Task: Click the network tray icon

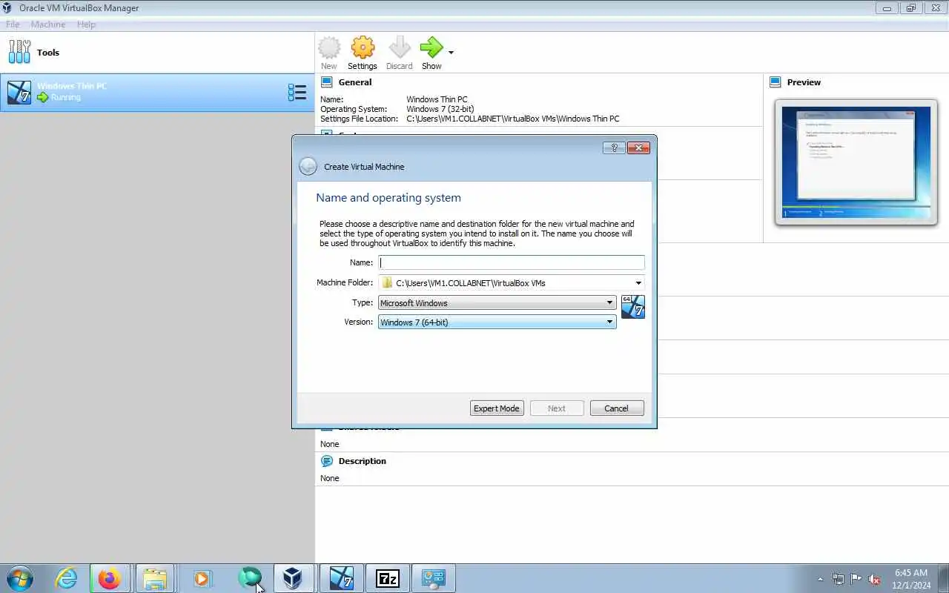Action: point(838,579)
